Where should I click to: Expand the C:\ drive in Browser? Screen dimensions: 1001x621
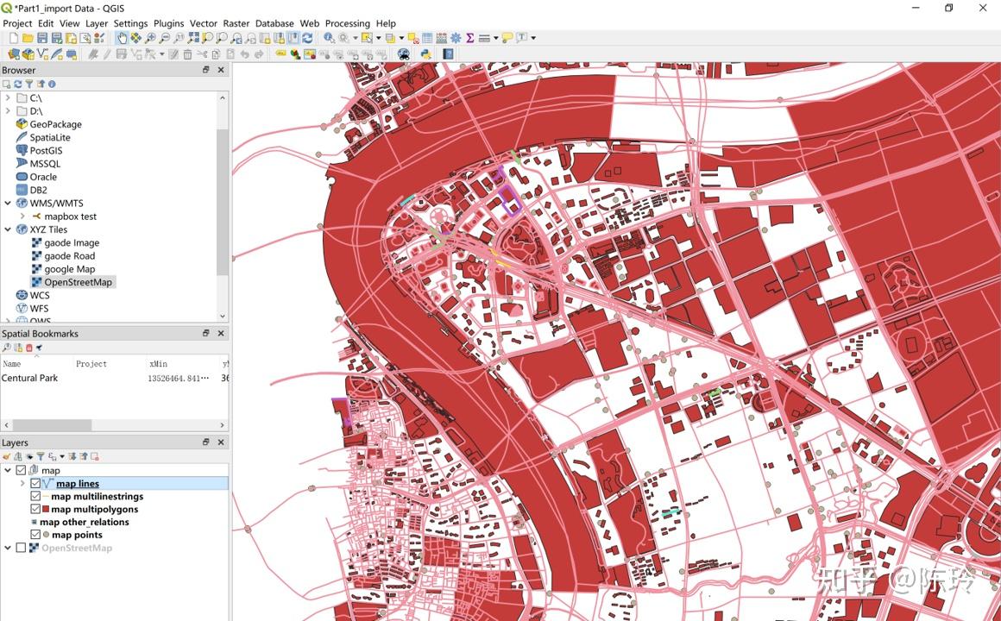tap(8, 98)
